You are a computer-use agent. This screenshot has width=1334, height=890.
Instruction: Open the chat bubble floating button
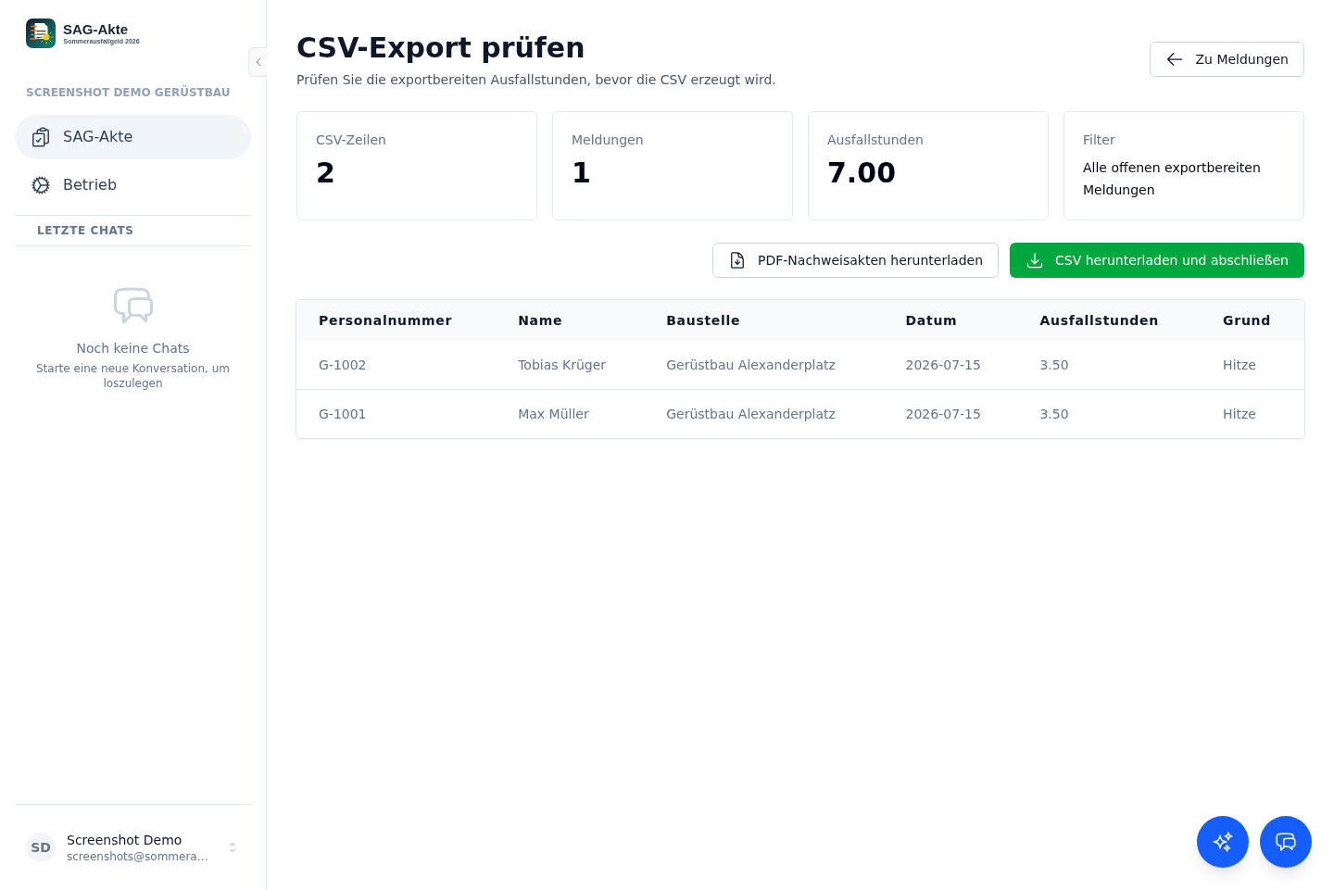(x=1286, y=842)
